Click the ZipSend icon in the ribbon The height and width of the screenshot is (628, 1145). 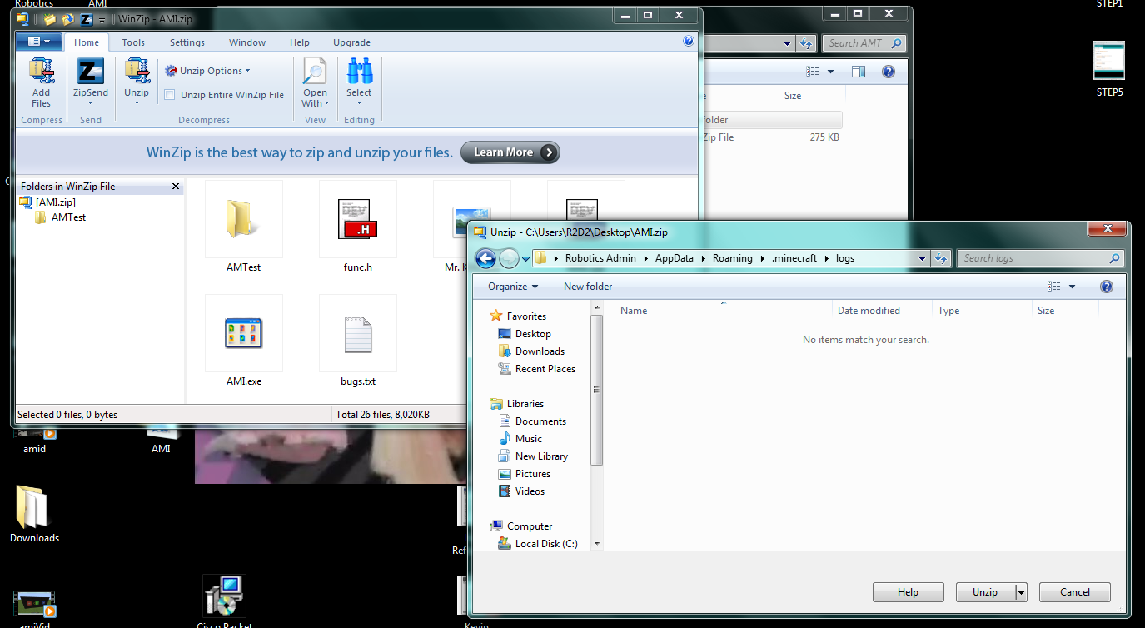point(90,72)
